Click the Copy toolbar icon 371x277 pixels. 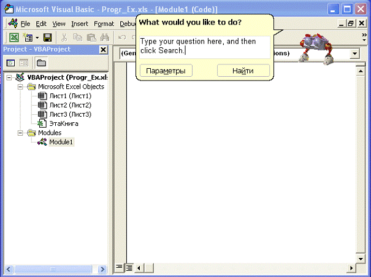pos(78,37)
